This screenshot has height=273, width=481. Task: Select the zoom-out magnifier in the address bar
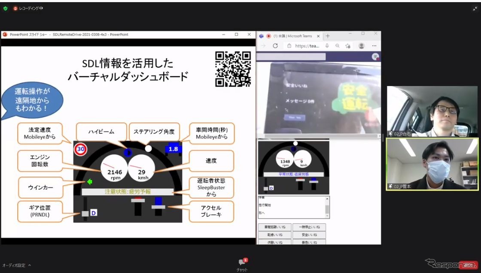(x=338, y=45)
